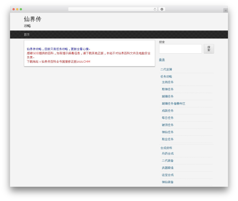Screen dimensions: 238x201
Task: Open the 成就任务 subcategory
Action: click(x=168, y=111)
